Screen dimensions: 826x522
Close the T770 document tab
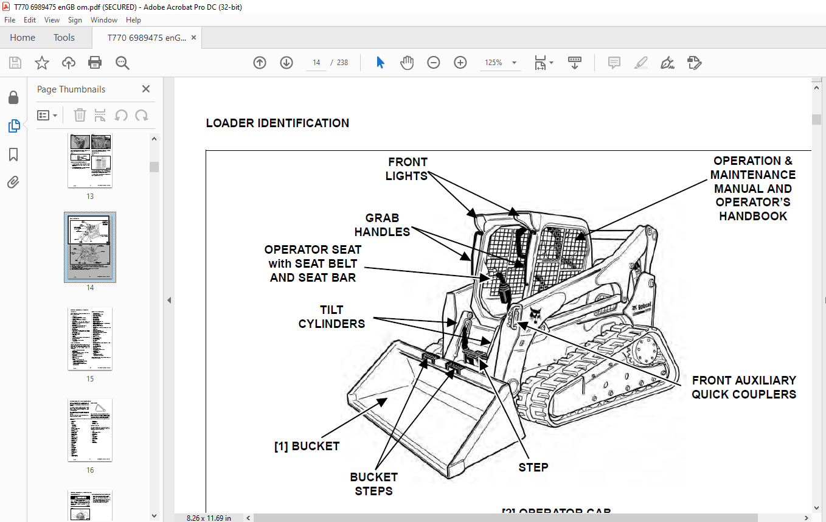tap(193, 38)
